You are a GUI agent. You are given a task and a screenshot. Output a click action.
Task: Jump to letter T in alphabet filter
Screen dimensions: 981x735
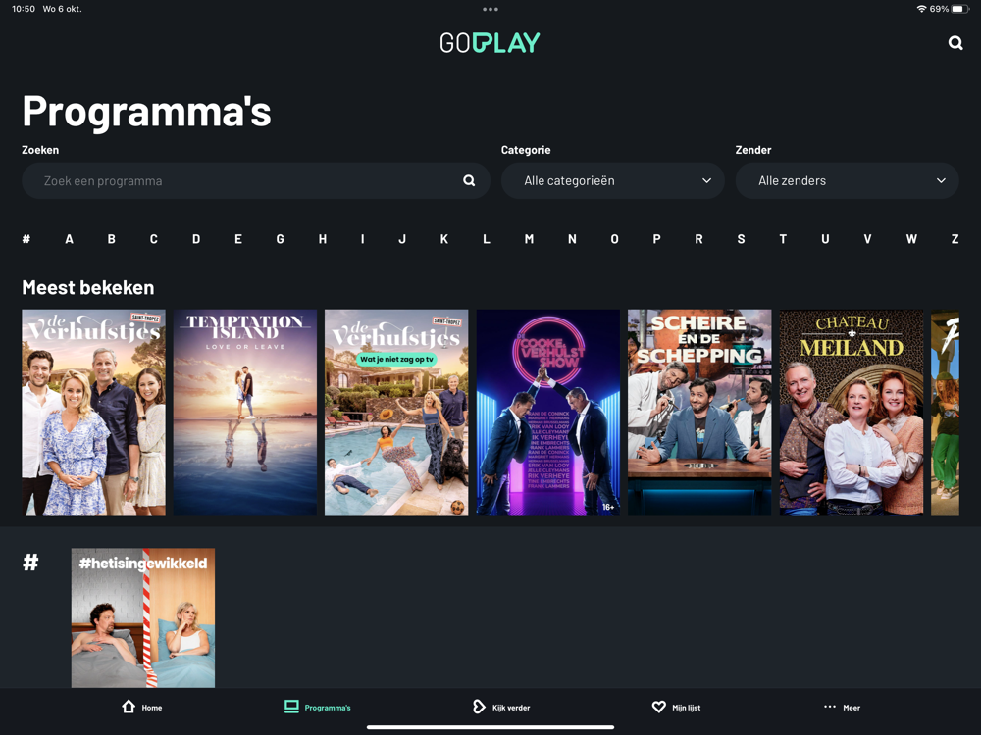pyautogui.click(x=783, y=239)
